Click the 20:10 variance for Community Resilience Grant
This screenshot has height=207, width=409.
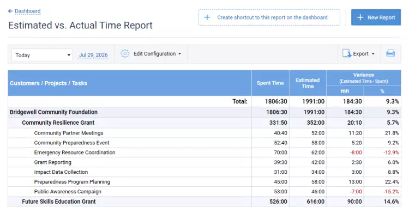point(354,123)
